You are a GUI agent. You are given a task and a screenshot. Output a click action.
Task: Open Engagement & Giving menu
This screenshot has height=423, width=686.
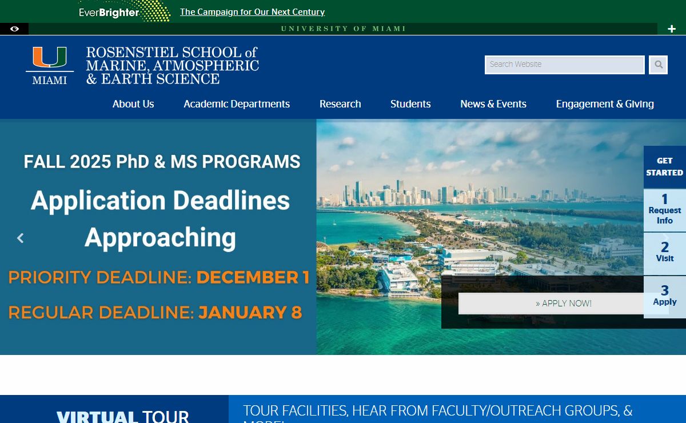605,104
